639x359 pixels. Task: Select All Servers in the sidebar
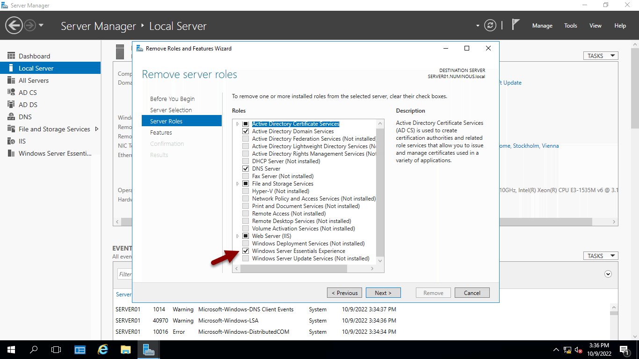pyautogui.click(x=50, y=80)
